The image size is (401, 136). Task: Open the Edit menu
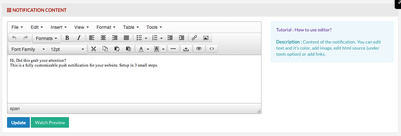pos(37,27)
